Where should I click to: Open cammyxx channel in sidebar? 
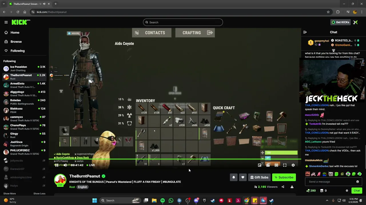pos(24,118)
